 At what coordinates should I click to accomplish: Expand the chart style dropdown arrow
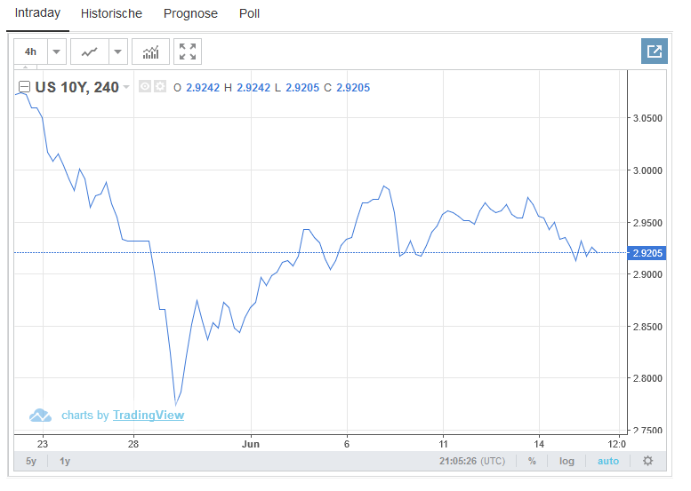(118, 51)
